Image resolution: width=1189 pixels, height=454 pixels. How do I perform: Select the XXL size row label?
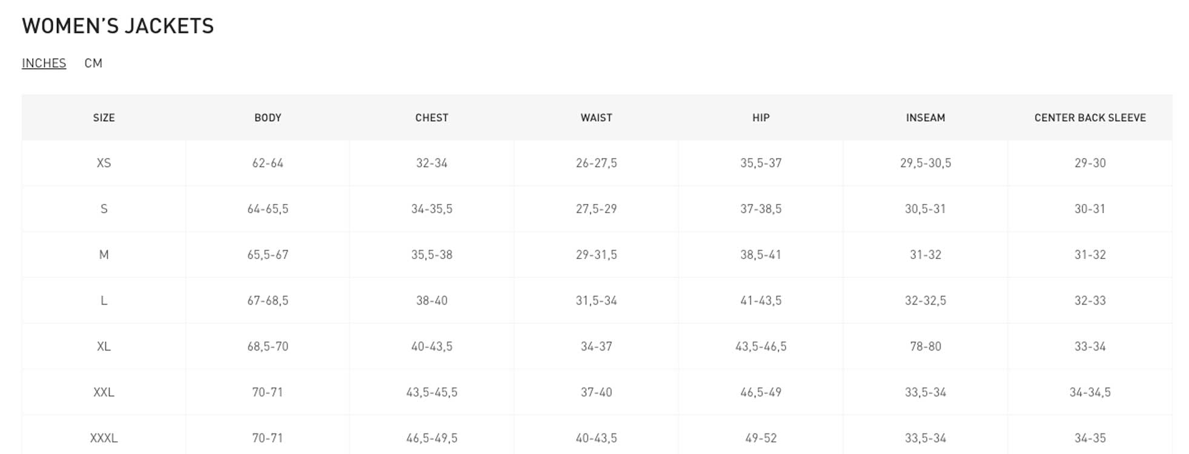click(x=104, y=392)
